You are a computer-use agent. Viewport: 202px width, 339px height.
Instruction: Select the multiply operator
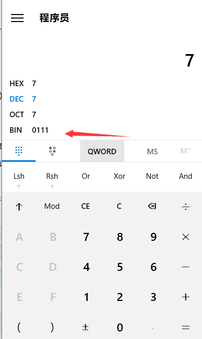coord(185,237)
